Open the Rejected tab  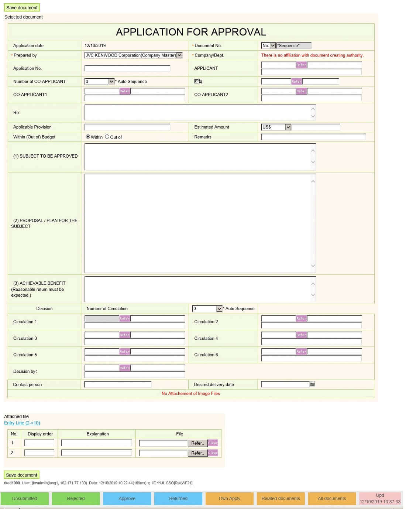click(76, 499)
